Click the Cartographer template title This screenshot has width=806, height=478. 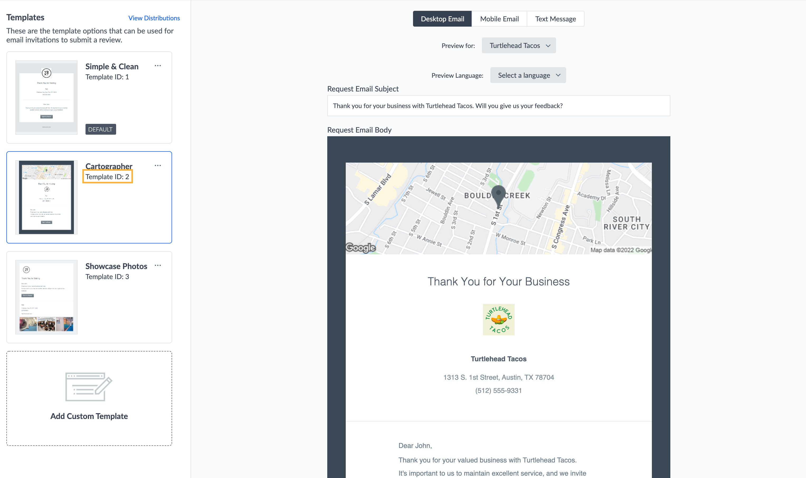pyautogui.click(x=109, y=166)
